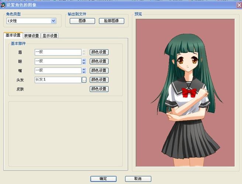Confirm with the 确定 button
This screenshot has height=184, width=242.
(x=103, y=179)
